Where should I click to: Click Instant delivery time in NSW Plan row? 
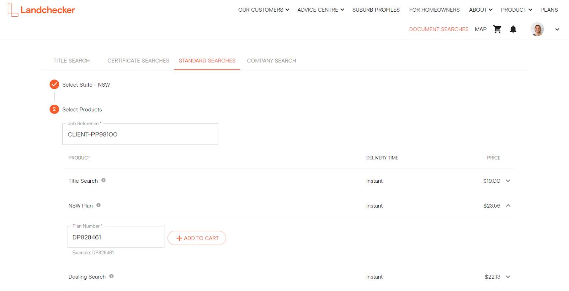pyautogui.click(x=374, y=206)
